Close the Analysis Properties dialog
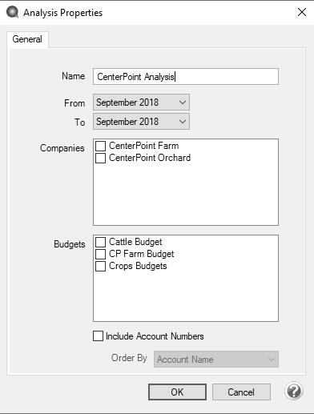The image size is (314, 414). (x=302, y=12)
